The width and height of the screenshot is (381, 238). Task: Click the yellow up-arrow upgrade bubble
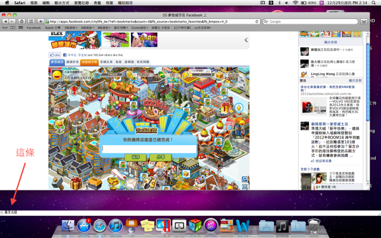pos(239,108)
